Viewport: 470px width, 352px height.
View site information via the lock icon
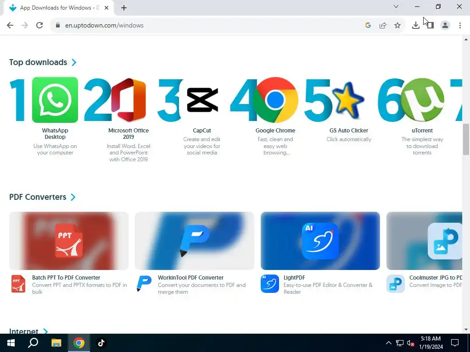pyautogui.click(x=58, y=26)
